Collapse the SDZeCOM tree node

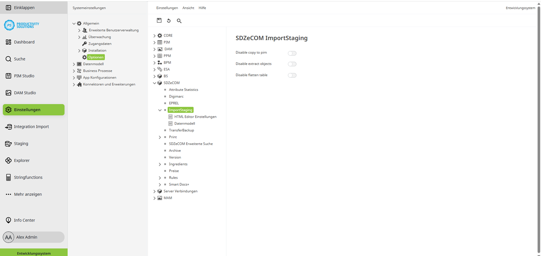point(154,83)
